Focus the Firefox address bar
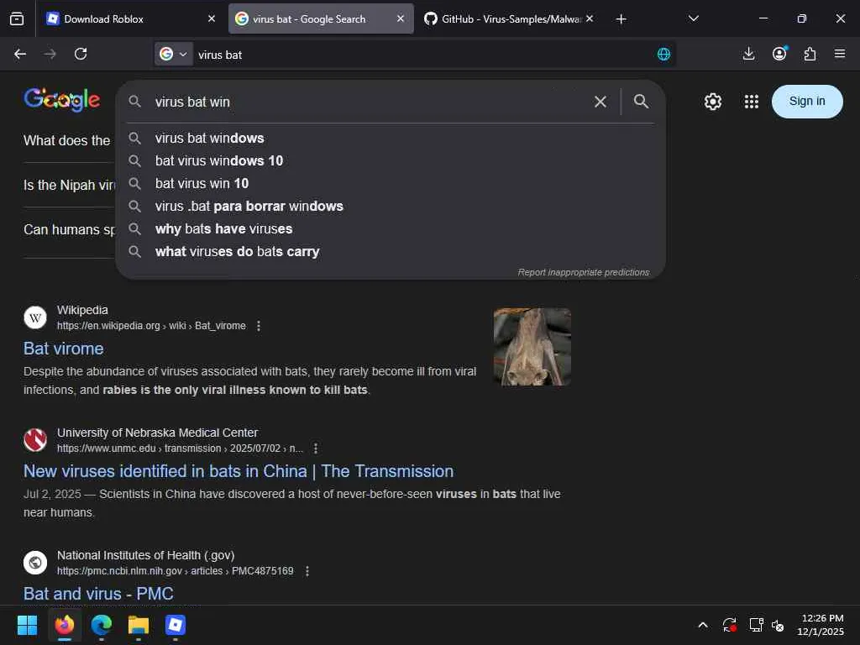Screen dimensions: 860x645 422,55
